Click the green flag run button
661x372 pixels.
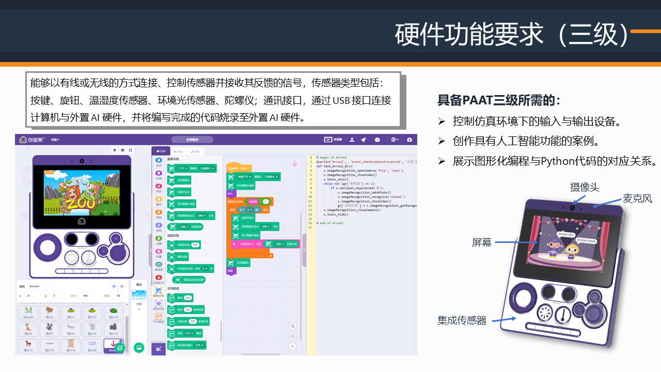[115, 150]
